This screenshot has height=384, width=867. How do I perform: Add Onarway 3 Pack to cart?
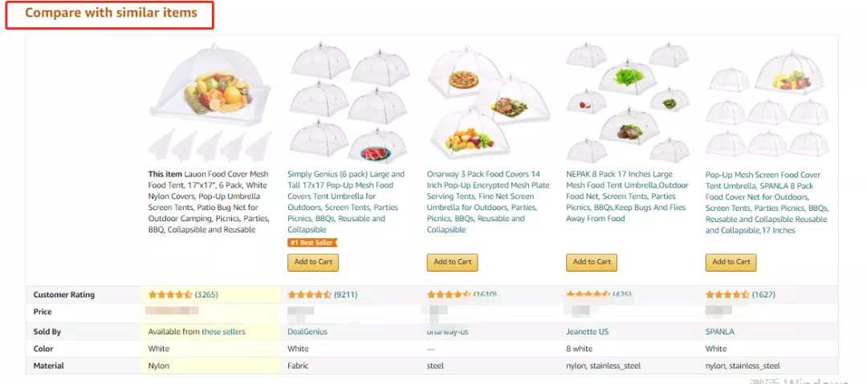point(453,262)
